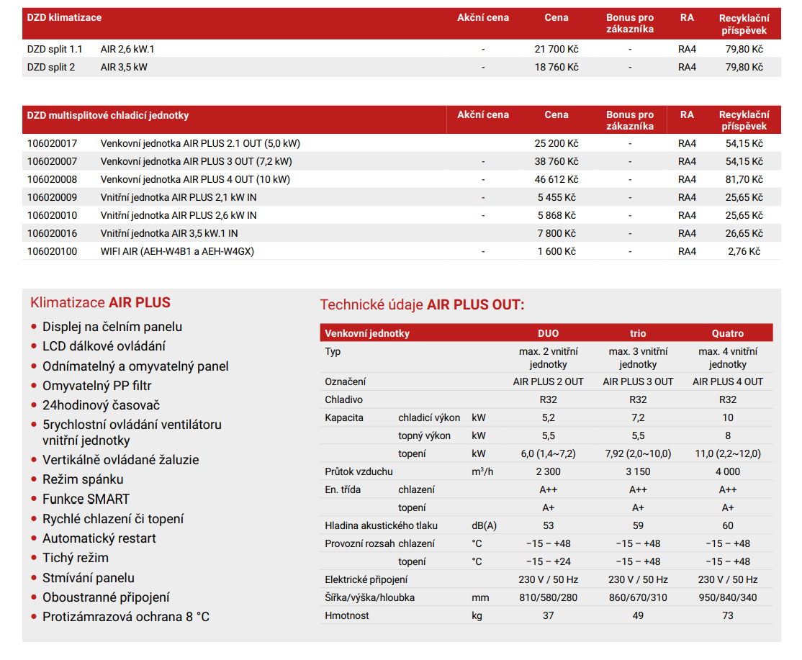The image size is (802, 660).
Task: Click the WIFI AIR (AEH-W4B1 a AEH-W4GX) item
Action: (177, 251)
